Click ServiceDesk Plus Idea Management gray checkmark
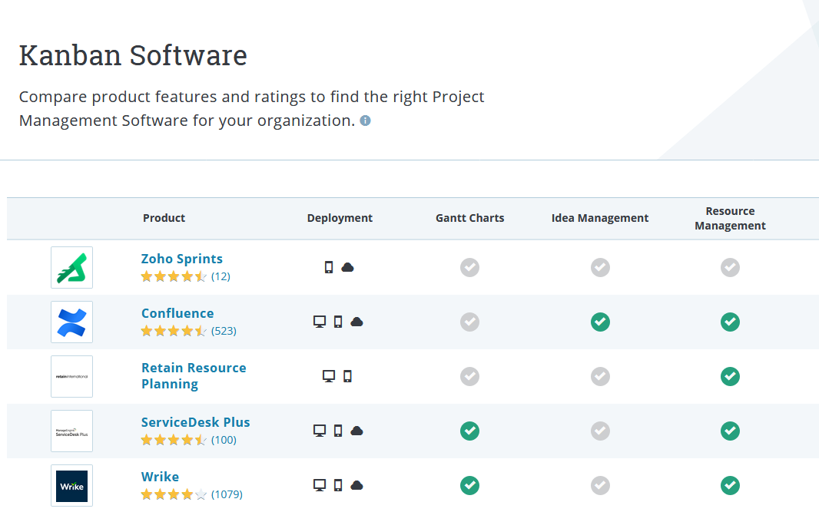The height and width of the screenshot is (512, 819). [x=600, y=431]
